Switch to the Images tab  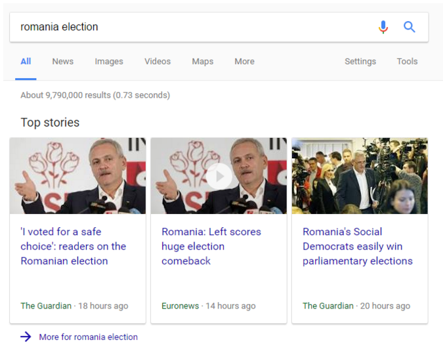coord(109,61)
